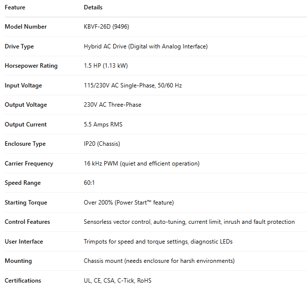Click the Hybrid AC Drive details text
The width and height of the screenshot is (307, 291).
[x=145, y=46]
